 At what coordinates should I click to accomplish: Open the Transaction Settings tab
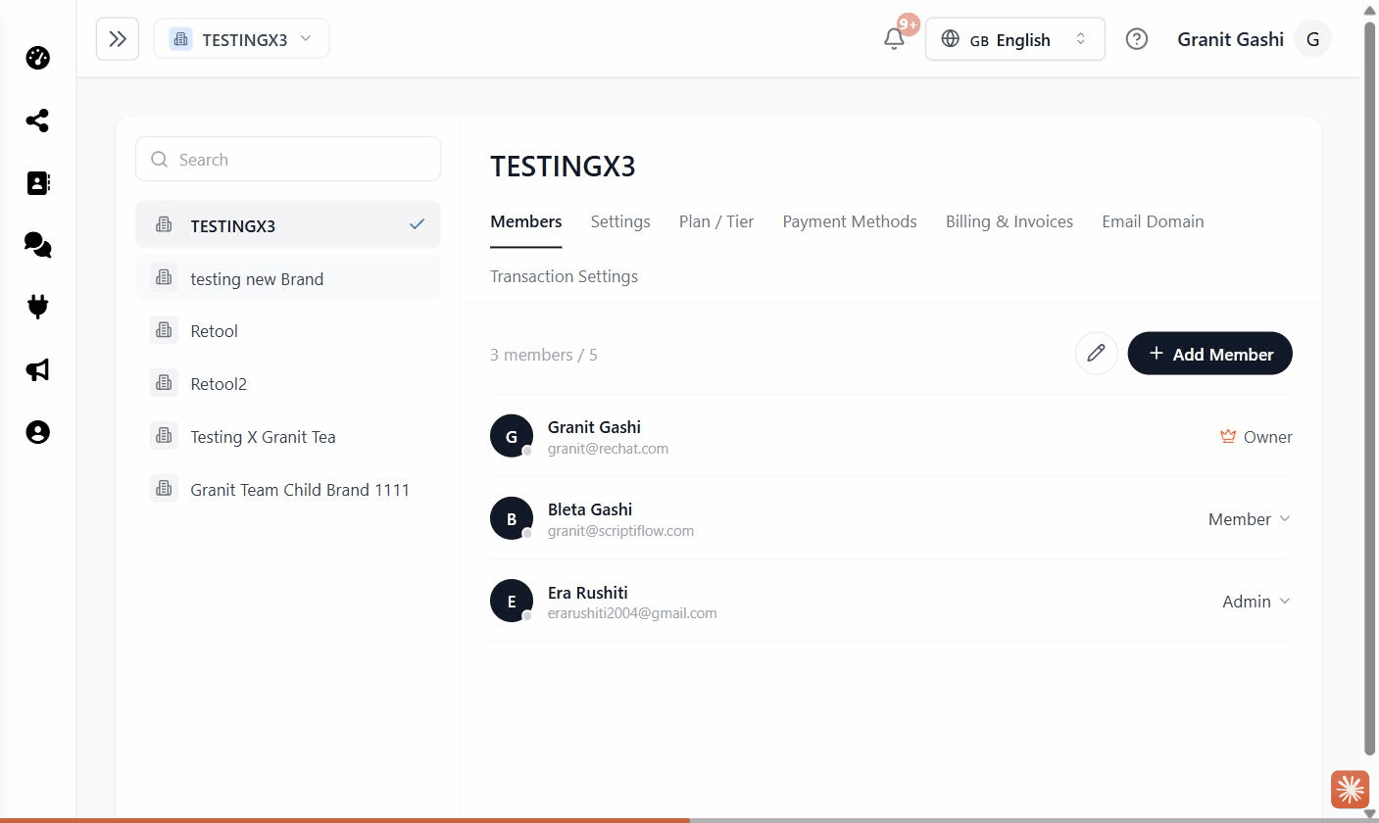click(x=564, y=276)
